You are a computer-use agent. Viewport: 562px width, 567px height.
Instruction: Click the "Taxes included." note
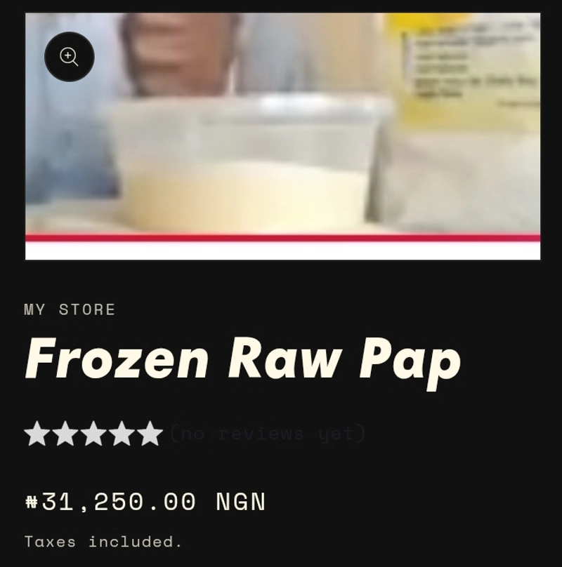pos(103,542)
